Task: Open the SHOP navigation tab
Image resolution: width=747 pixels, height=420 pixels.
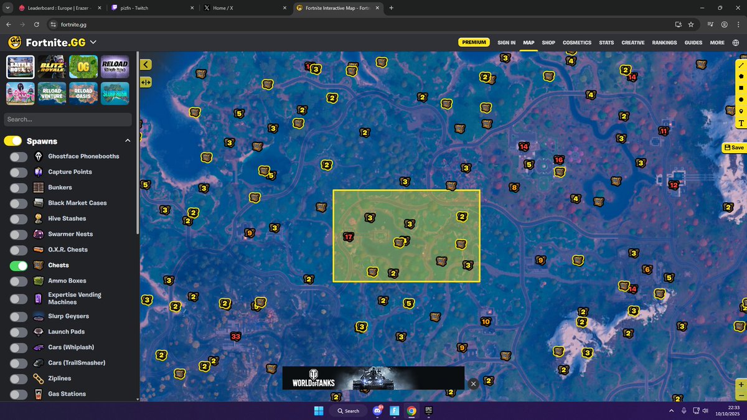Action: tap(548, 43)
